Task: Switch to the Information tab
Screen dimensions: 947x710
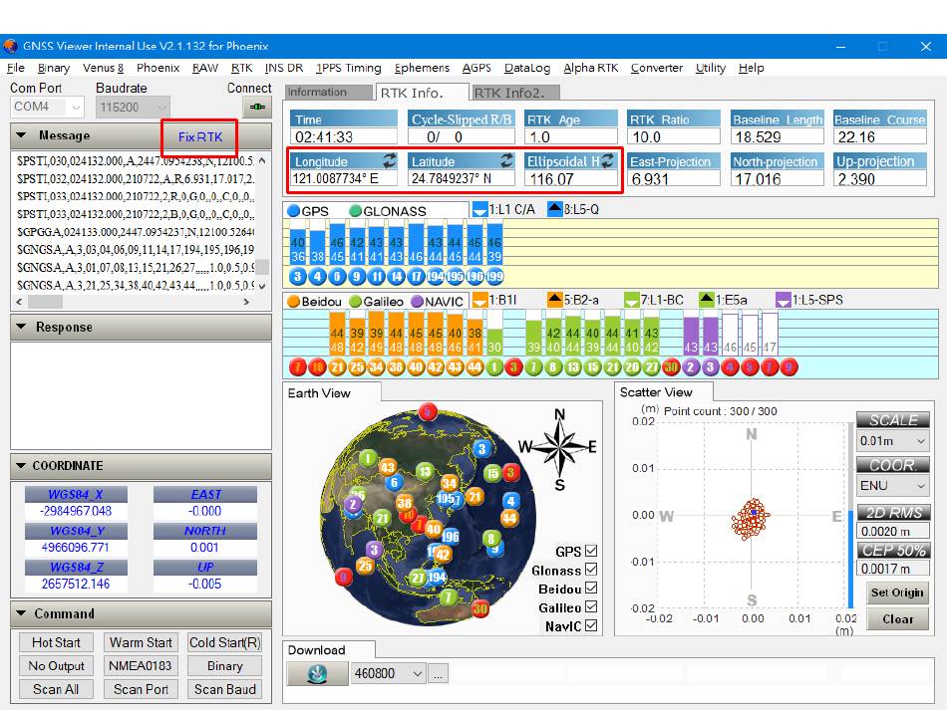Action: pyautogui.click(x=329, y=93)
